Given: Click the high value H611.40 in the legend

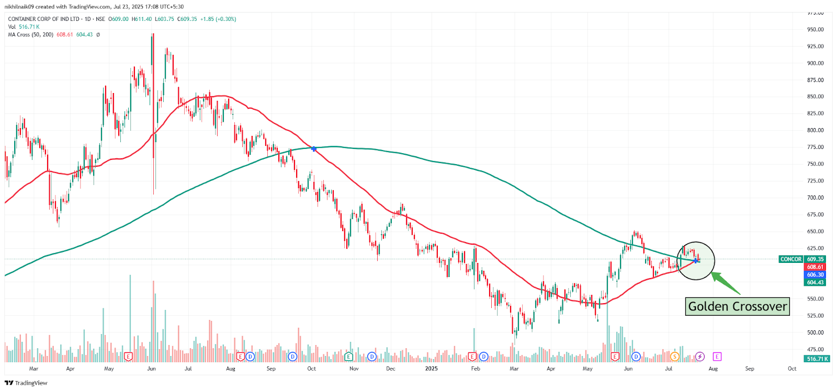Looking at the screenshot, I should [141, 19].
